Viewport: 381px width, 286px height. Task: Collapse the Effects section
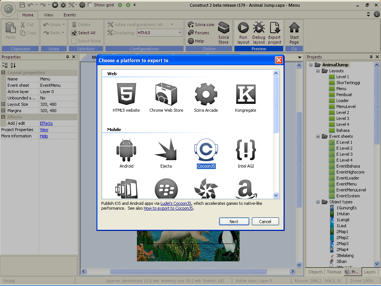click(x=3, y=117)
